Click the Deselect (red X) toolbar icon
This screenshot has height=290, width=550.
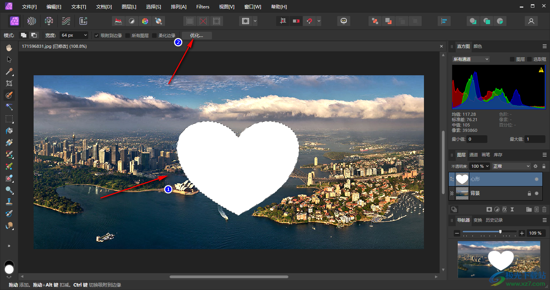(x=203, y=21)
